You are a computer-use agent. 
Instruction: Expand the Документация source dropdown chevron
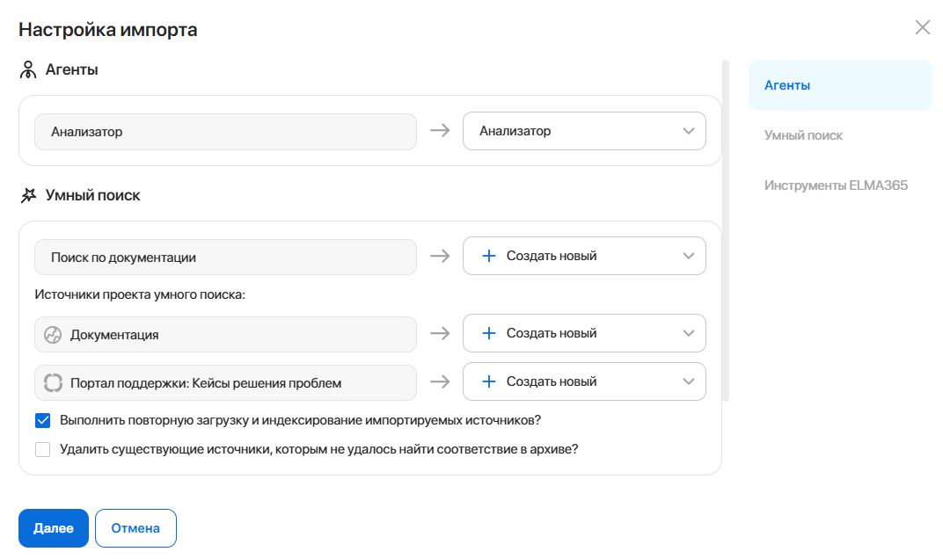pyautogui.click(x=689, y=333)
